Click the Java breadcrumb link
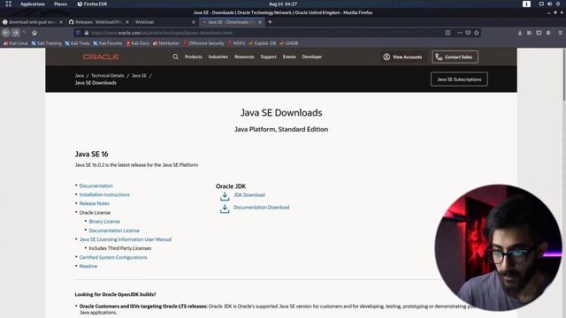Screen dimensions: 566x318 tap(79, 76)
